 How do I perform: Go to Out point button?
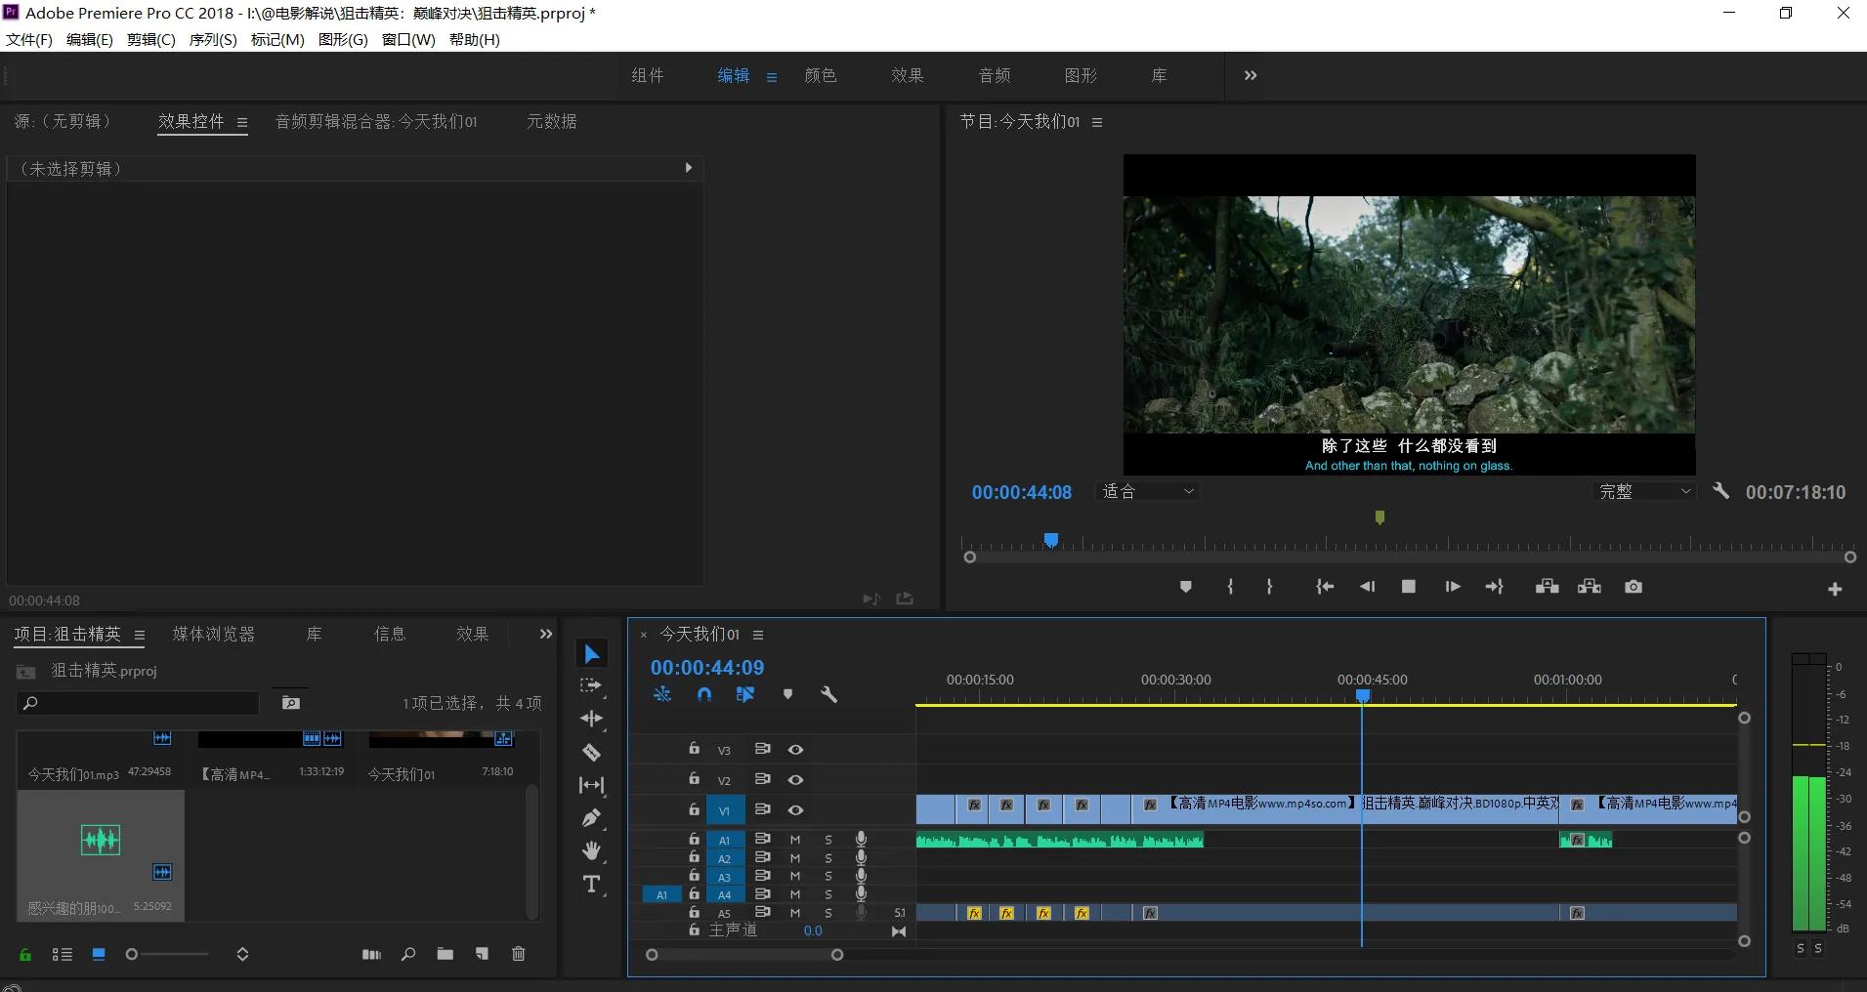pos(1494,587)
